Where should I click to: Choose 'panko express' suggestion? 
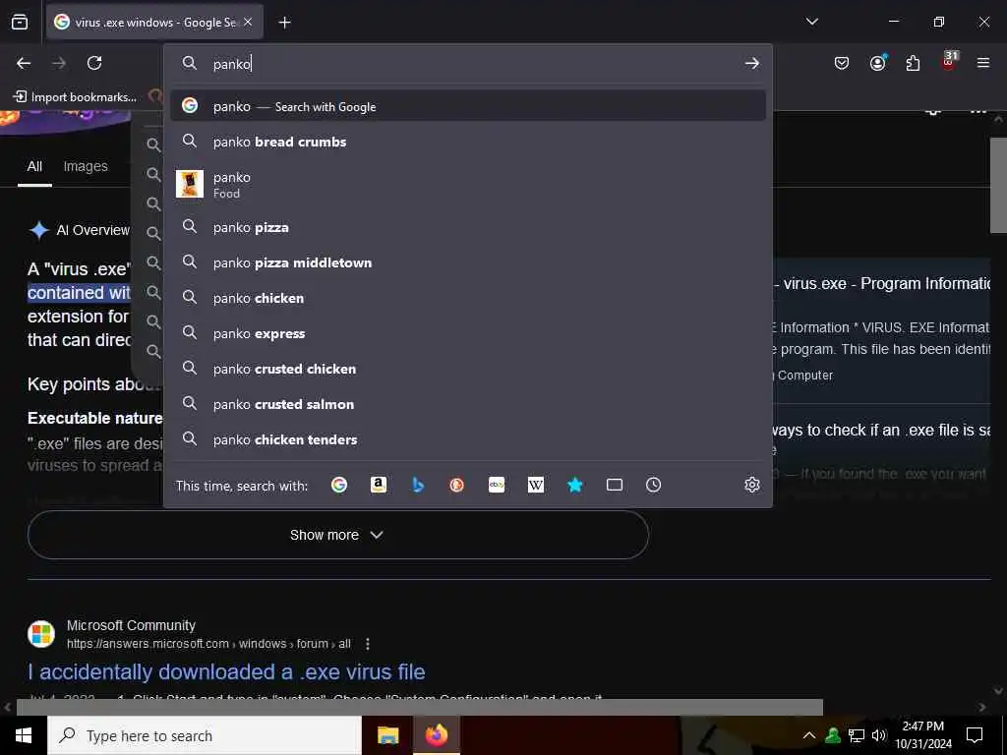point(468,333)
